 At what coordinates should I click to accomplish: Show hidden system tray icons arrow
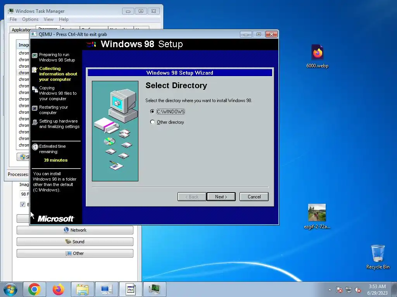tap(330, 290)
